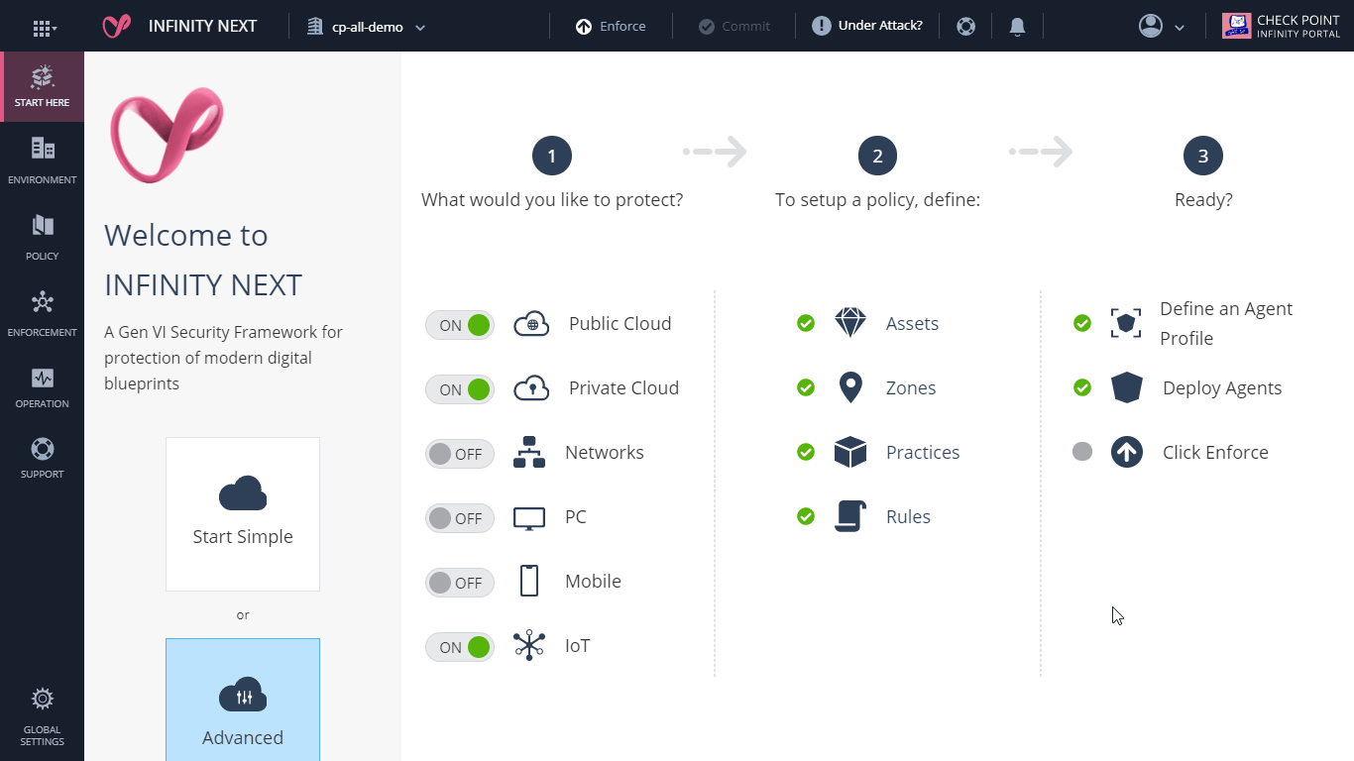Turn on the Networks toggle
This screenshot has width=1354, height=761.
pos(460,454)
